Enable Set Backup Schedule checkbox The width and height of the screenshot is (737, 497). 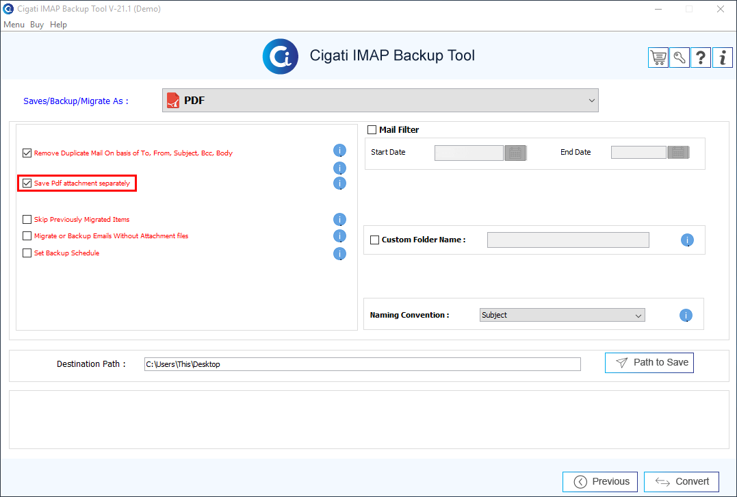click(x=27, y=253)
